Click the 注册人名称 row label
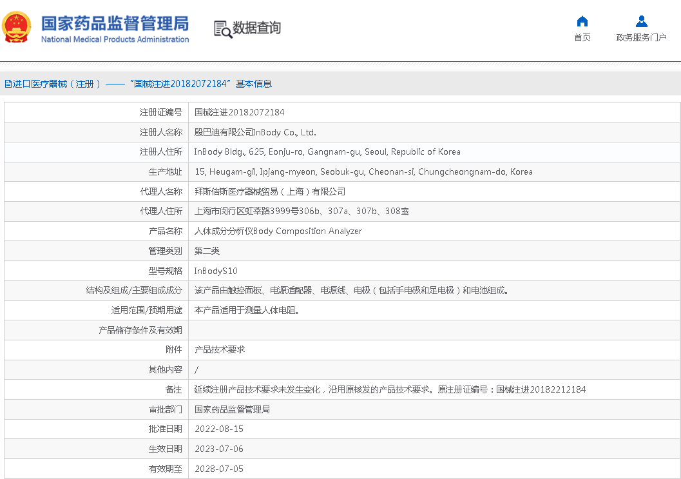The image size is (681, 479). click(160, 132)
